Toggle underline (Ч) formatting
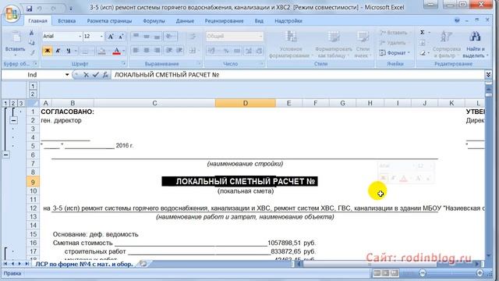This screenshot has width=499, height=281. point(68,51)
